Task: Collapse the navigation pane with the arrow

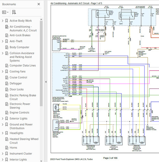Action: pyautogui.click(x=46, y=82)
